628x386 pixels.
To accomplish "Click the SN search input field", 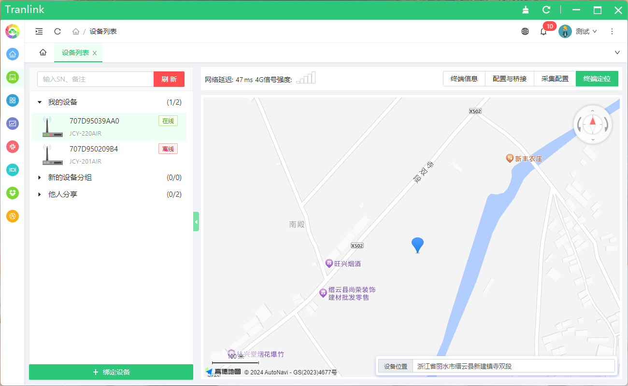I will [96, 79].
